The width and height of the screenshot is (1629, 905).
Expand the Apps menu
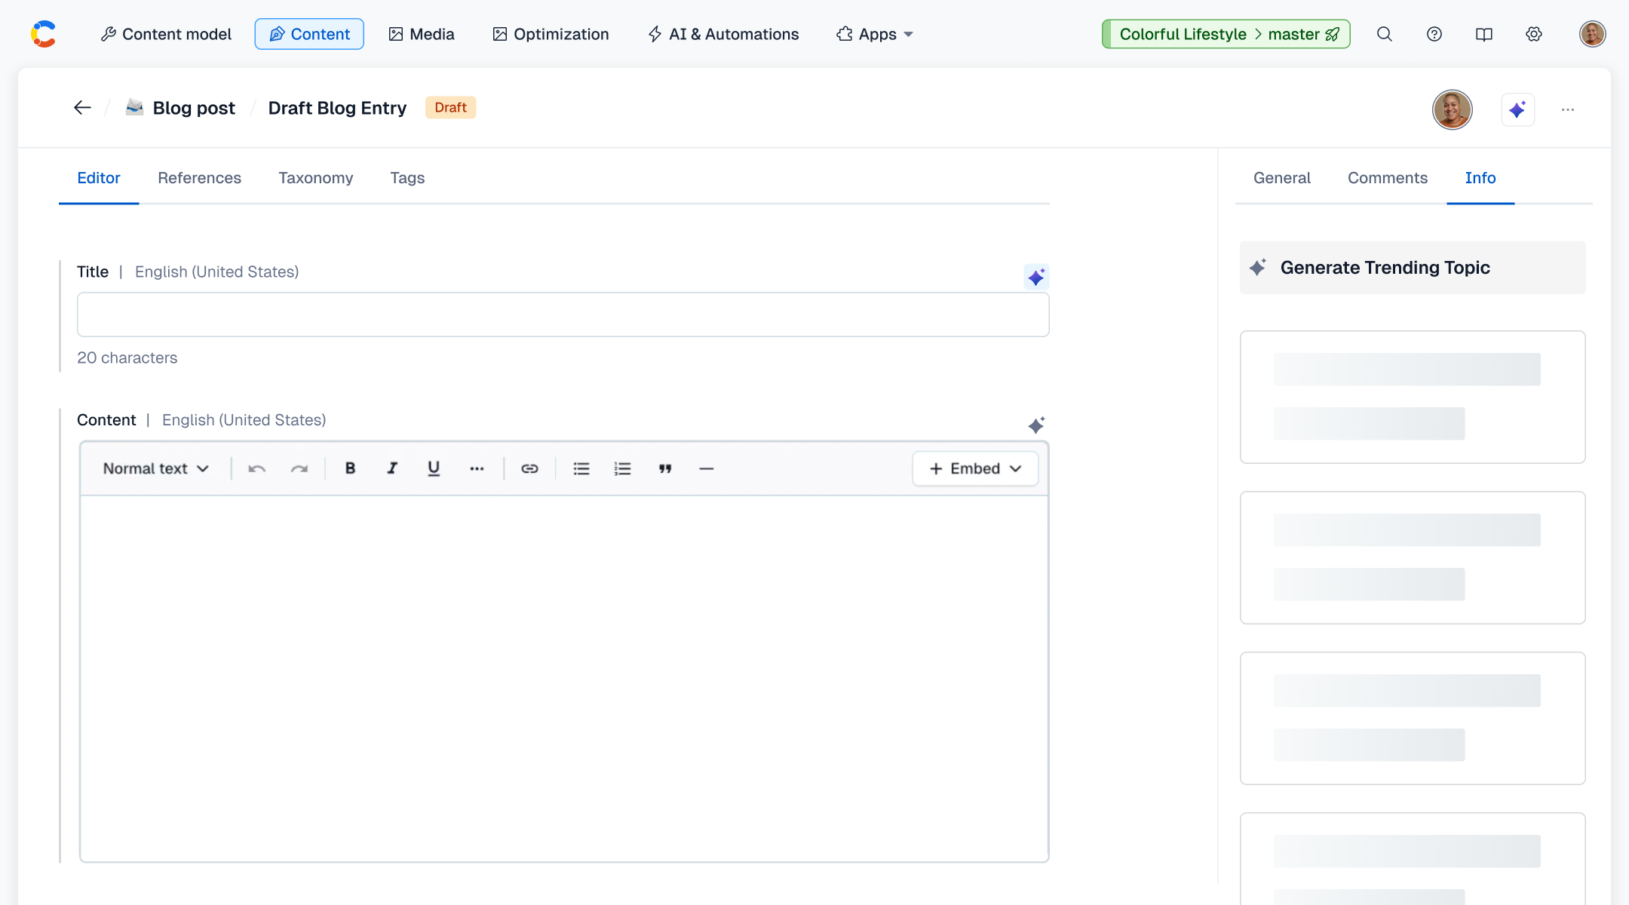click(x=875, y=34)
